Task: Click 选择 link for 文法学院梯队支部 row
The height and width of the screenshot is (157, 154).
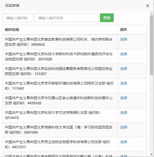Action: (x=124, y=113)
